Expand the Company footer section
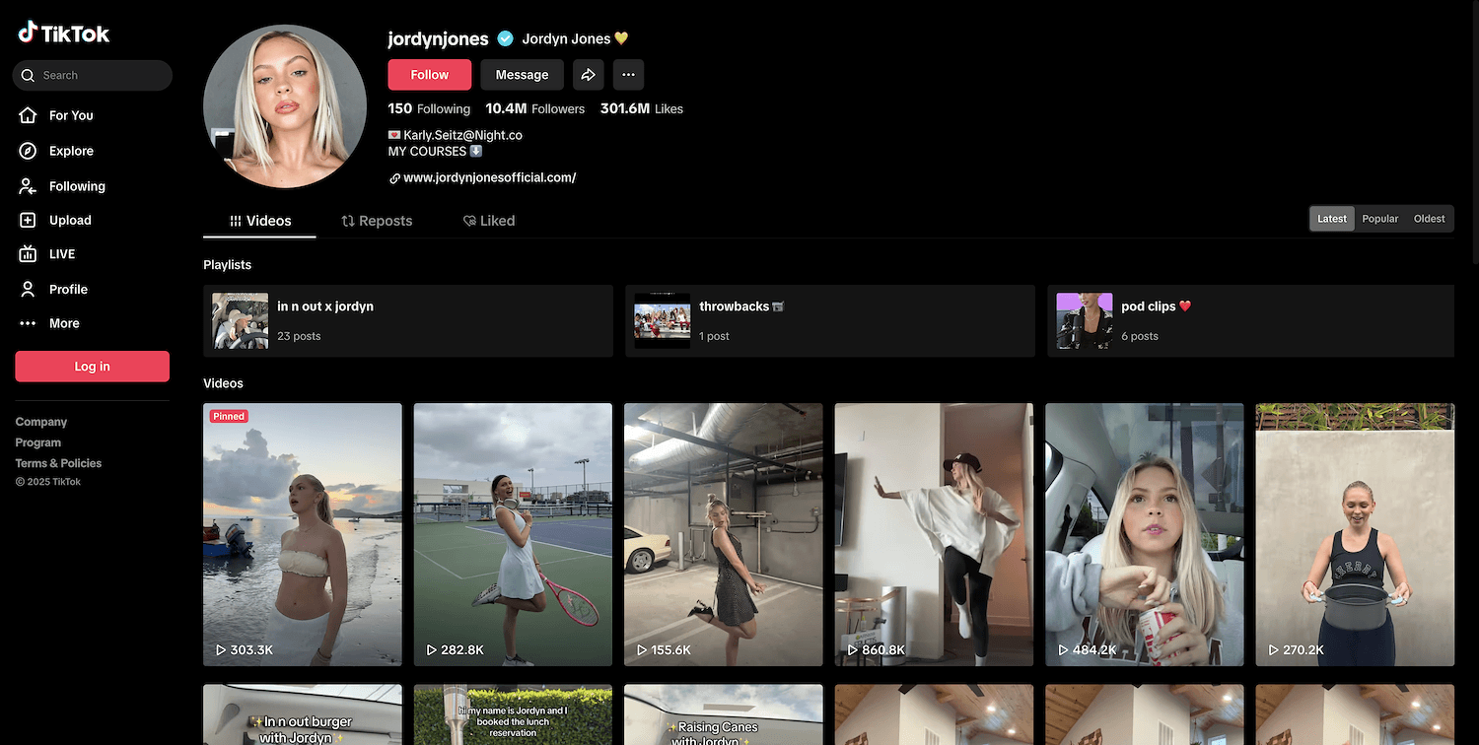The height and width of the screenshot is (745, 1479). coord(41,422)
